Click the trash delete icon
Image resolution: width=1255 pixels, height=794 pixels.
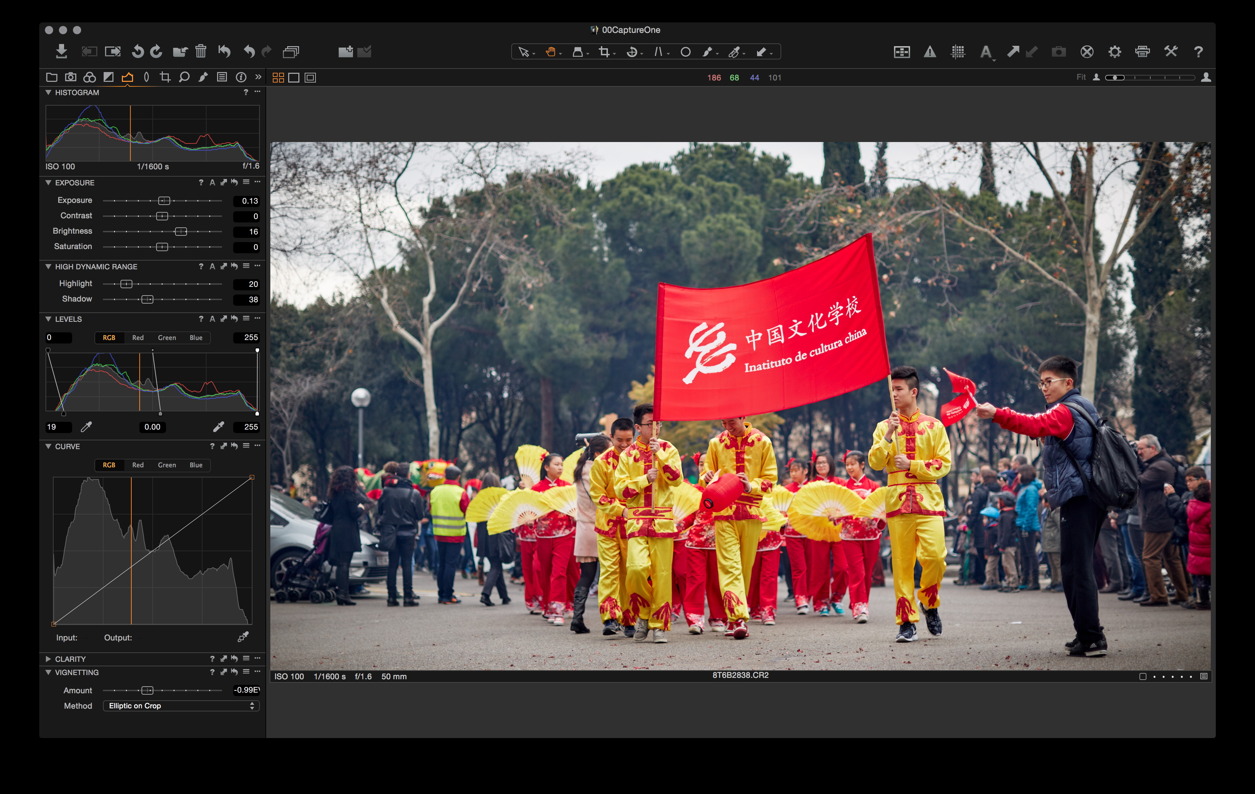(201, 51)
